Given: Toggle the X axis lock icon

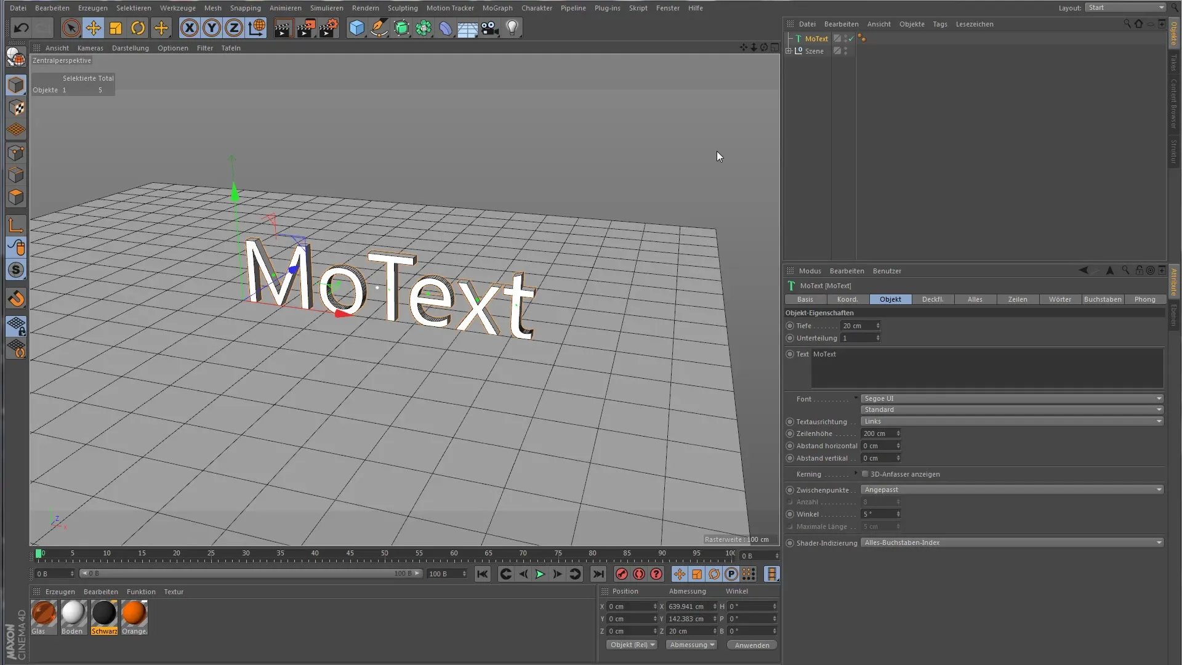Looking at the screenshot, I should point(190,28).
